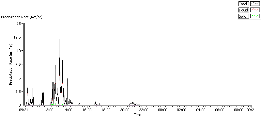The height and width of the screenshot is (118, 261).
Task: Click the small rainfall bump near 21:00
Action: [133, 103]
